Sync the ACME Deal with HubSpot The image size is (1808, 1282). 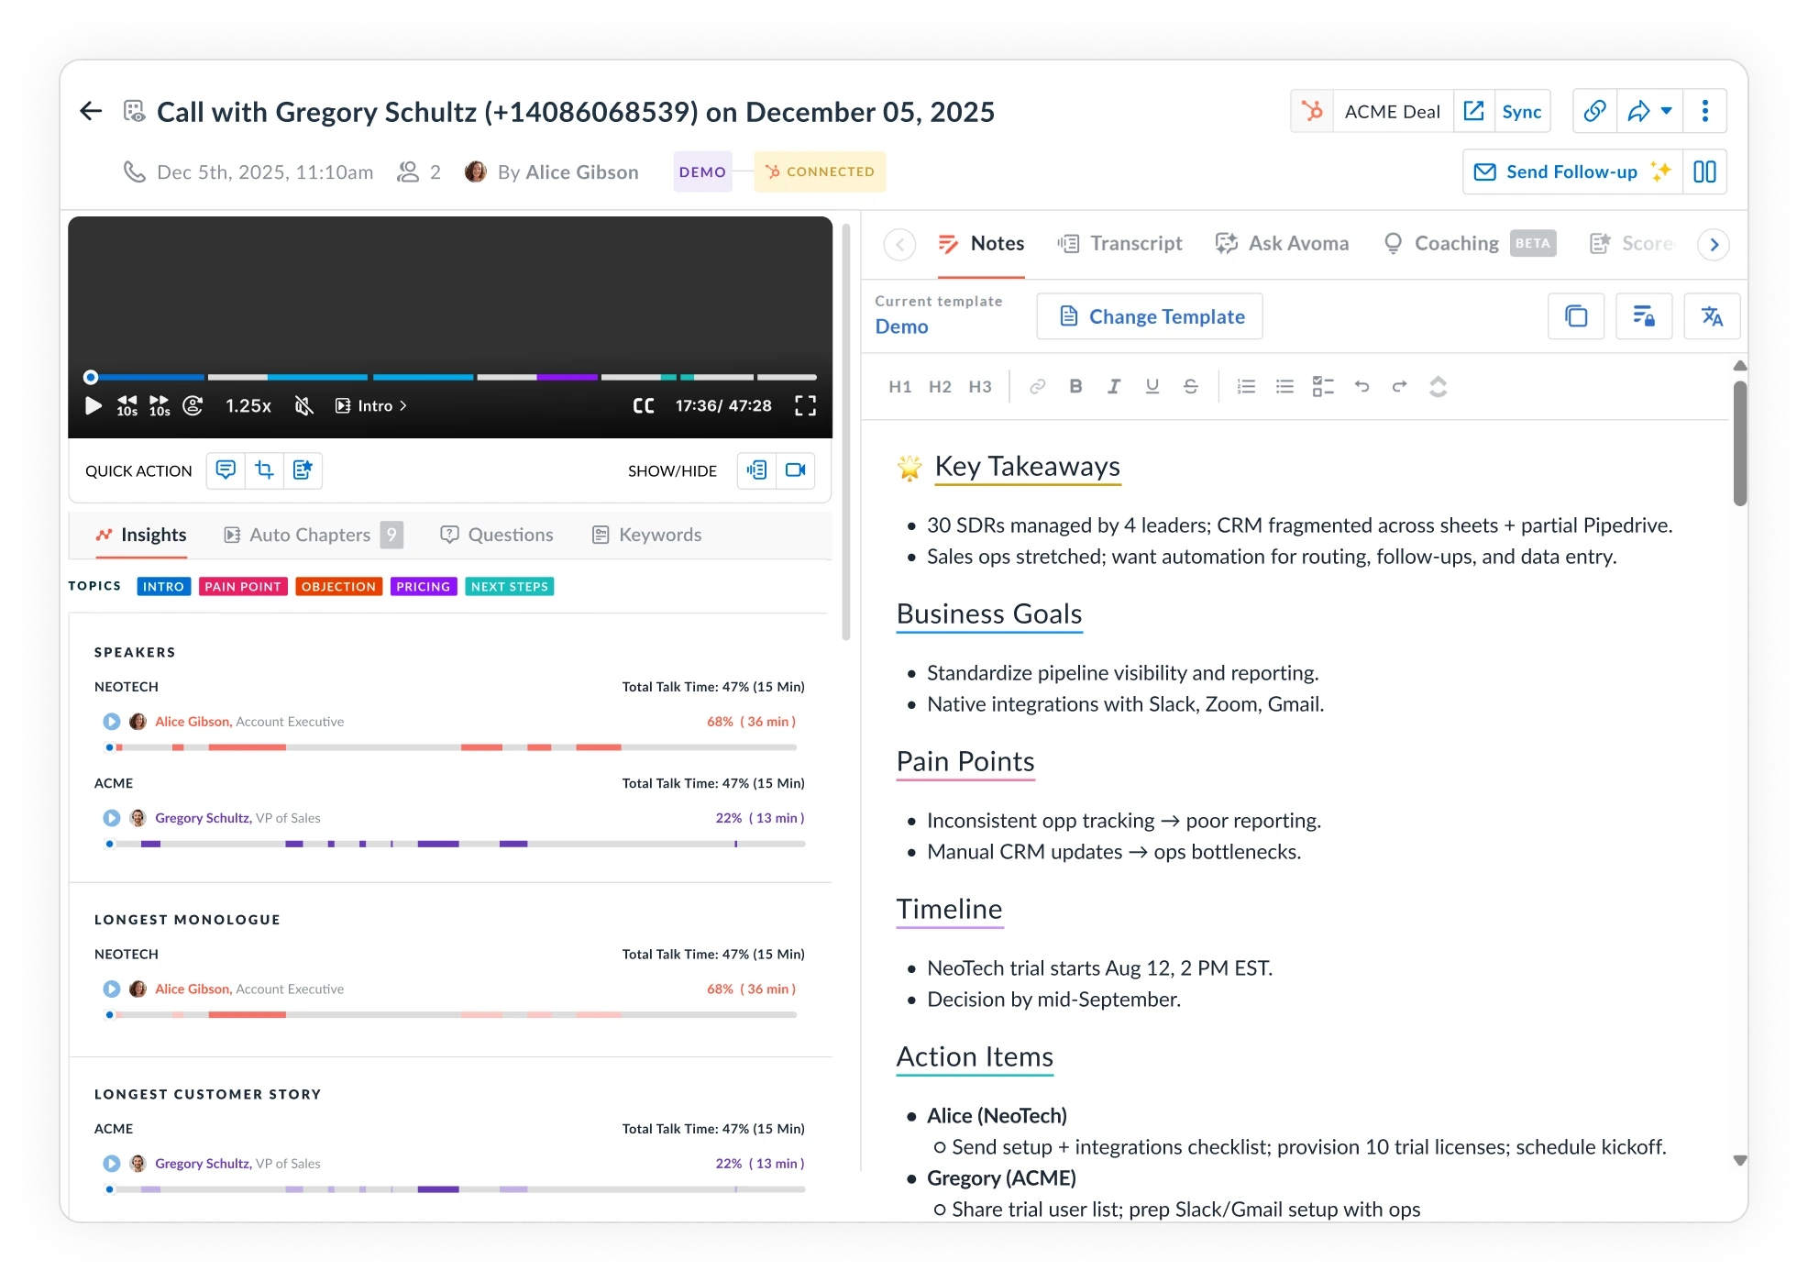click(x=1522, y=111)
